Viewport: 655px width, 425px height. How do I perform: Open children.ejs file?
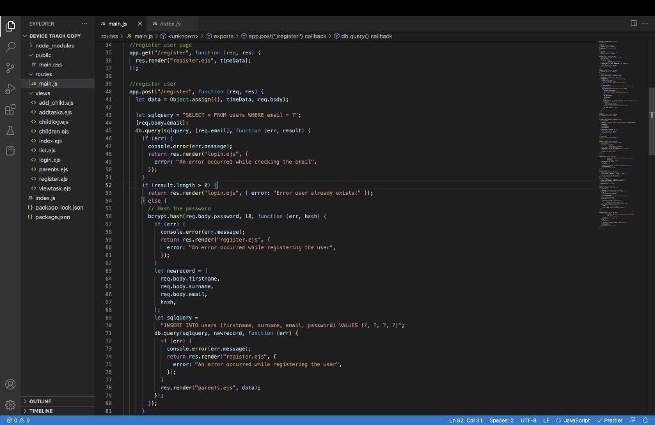pyautogui.click(x=58, y=131)
